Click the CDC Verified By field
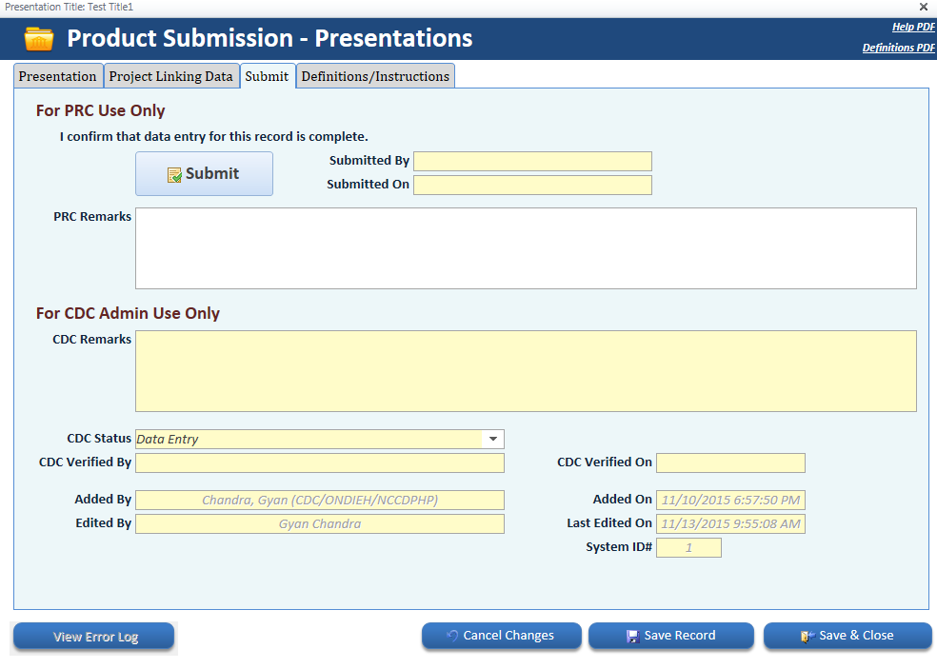 point(320,462)
